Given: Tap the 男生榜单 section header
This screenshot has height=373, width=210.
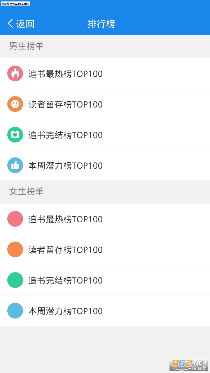Looking at the screenshot, I should pyautogui.click(x=26, y=46).
